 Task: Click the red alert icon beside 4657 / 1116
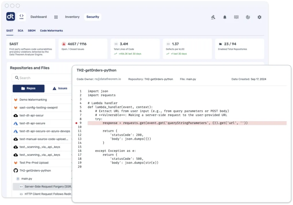pyautogui.click(x=64, y=44)
